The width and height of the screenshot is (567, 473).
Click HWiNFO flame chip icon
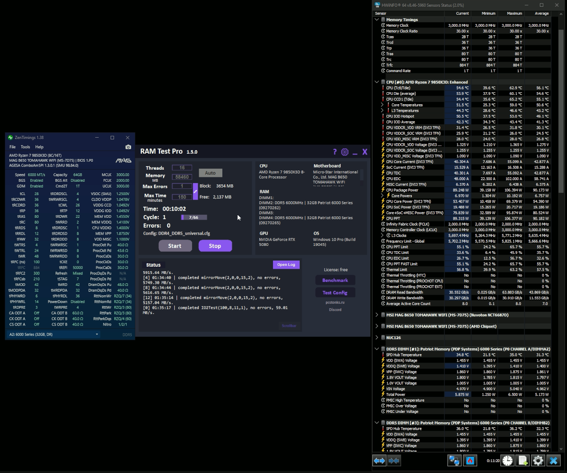(x=470, y=461)
